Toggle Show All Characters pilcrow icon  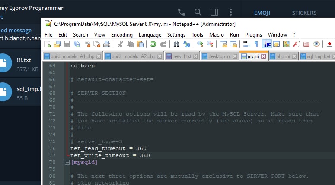coord(256,44)
